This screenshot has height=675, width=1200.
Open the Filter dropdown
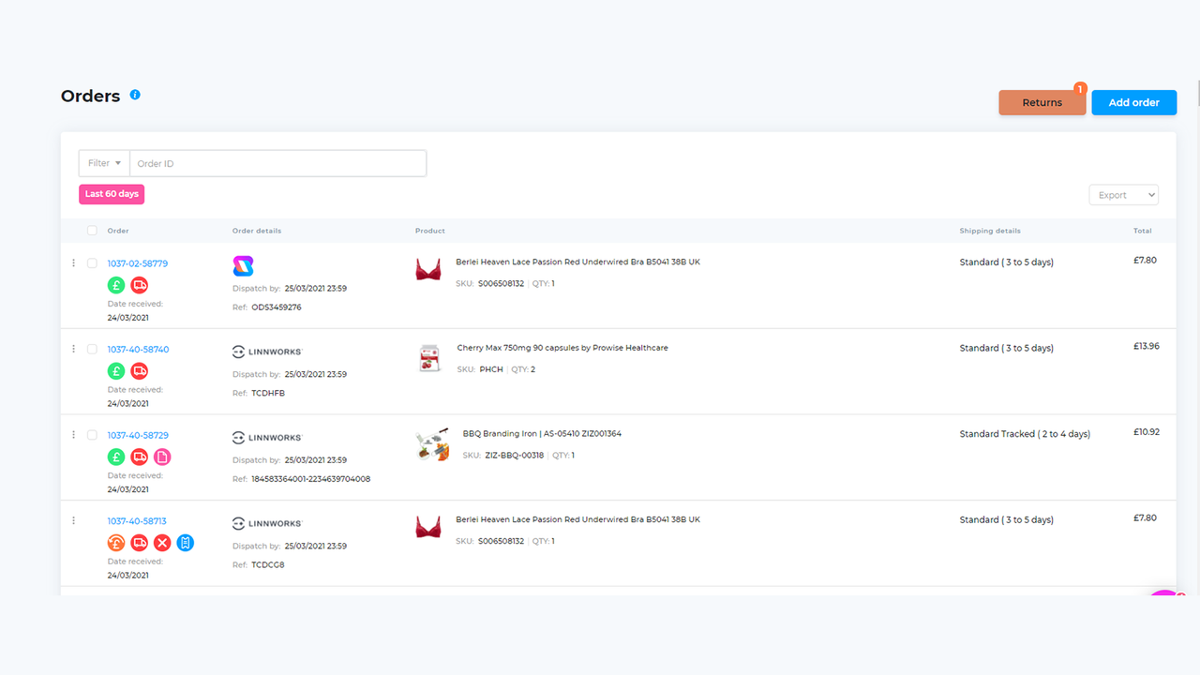[x=103, y=162]
